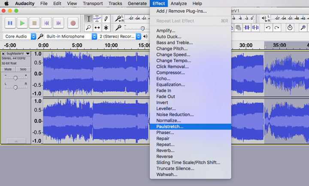Click the Silence audio icon
Image resolution: width=309 pixels, height=186 pixels.
point(255,27)
